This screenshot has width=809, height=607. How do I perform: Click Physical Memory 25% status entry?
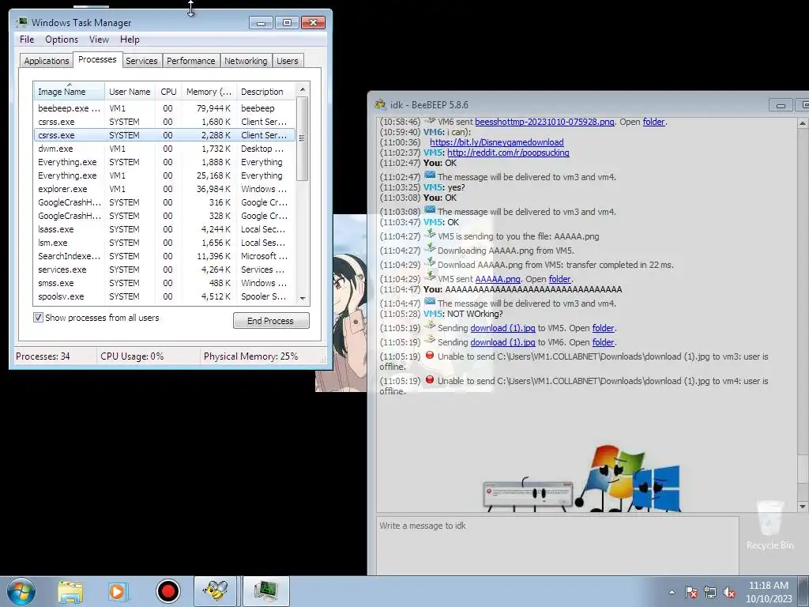[x=250, y=356]
